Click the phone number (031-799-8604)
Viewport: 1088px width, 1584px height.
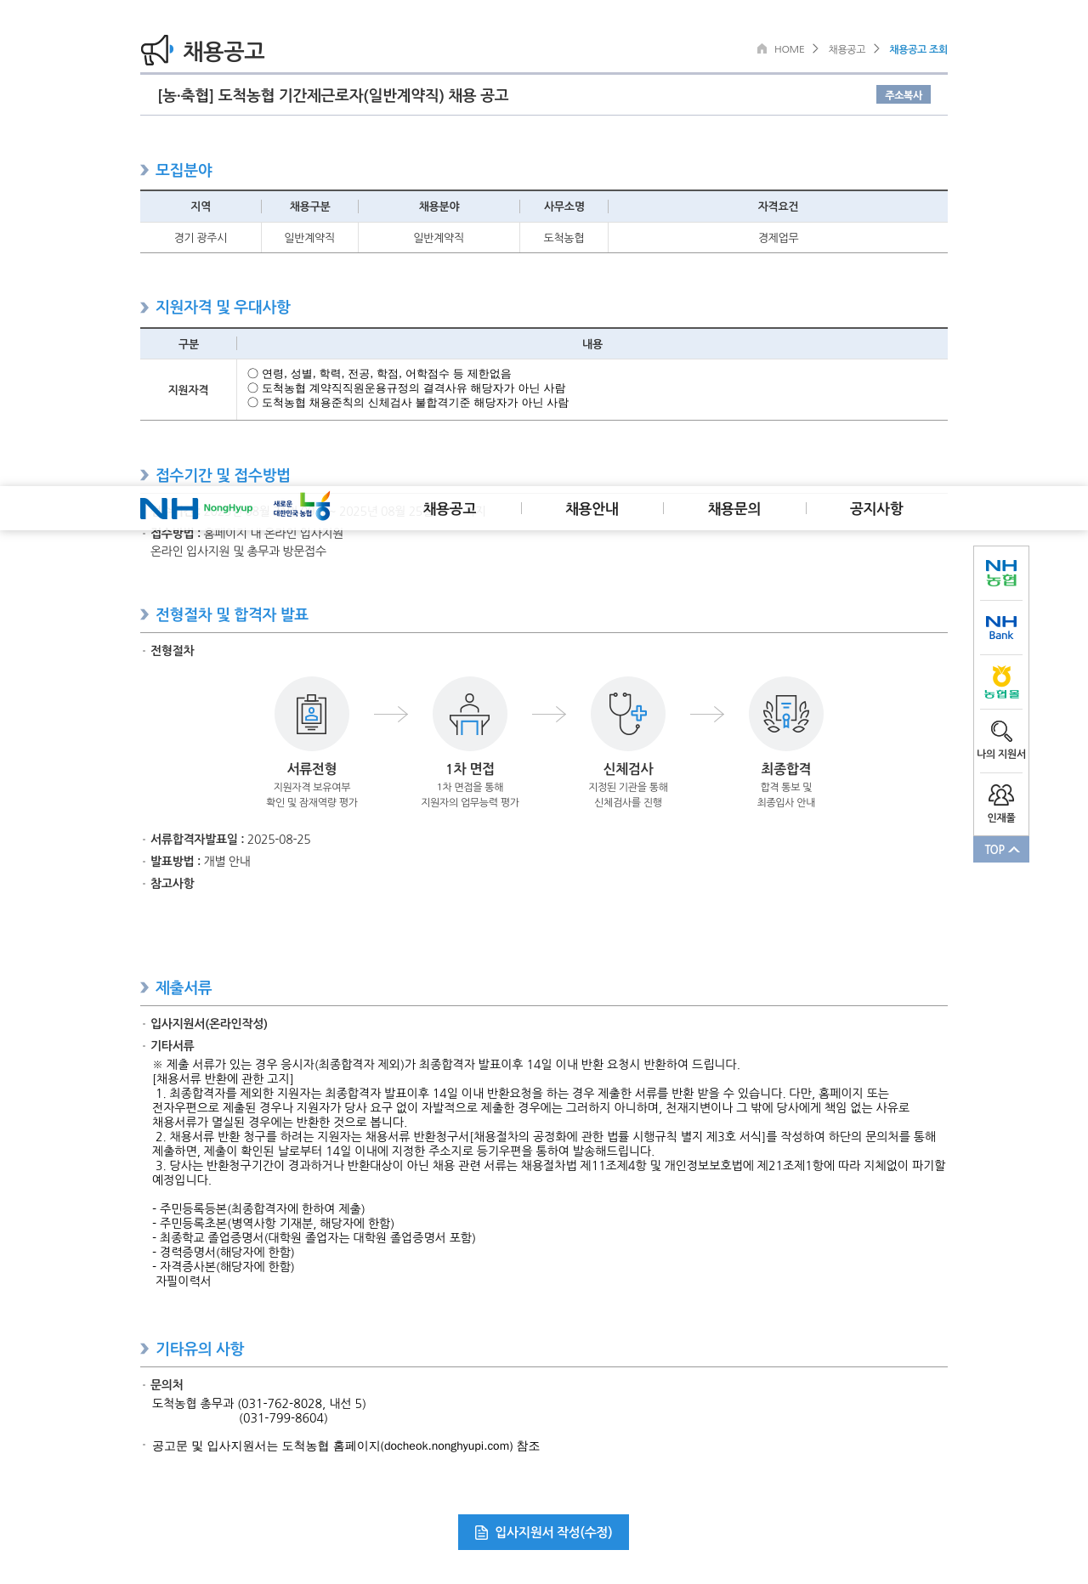click(283, 1417)
